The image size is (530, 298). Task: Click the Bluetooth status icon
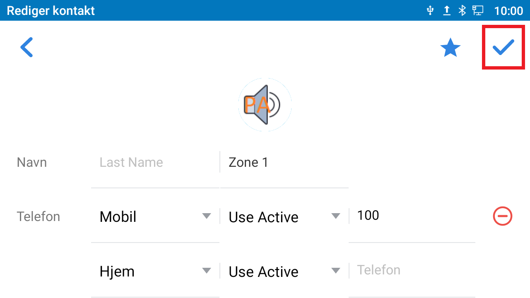(x=462, y=10)
